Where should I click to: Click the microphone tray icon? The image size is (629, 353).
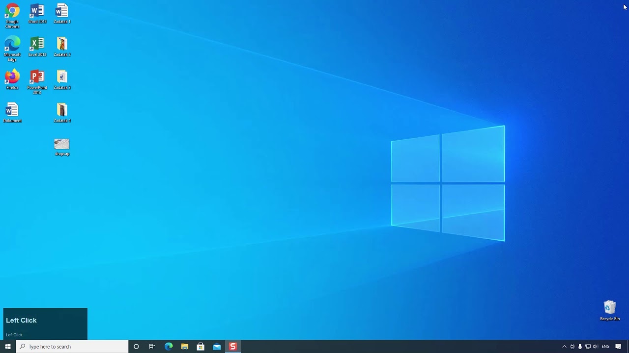[x=580, y=347]
